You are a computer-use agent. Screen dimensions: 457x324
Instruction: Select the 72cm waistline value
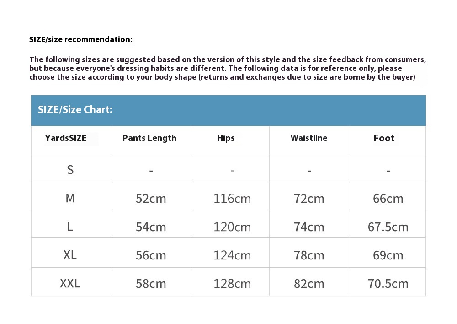coord(309,199)
